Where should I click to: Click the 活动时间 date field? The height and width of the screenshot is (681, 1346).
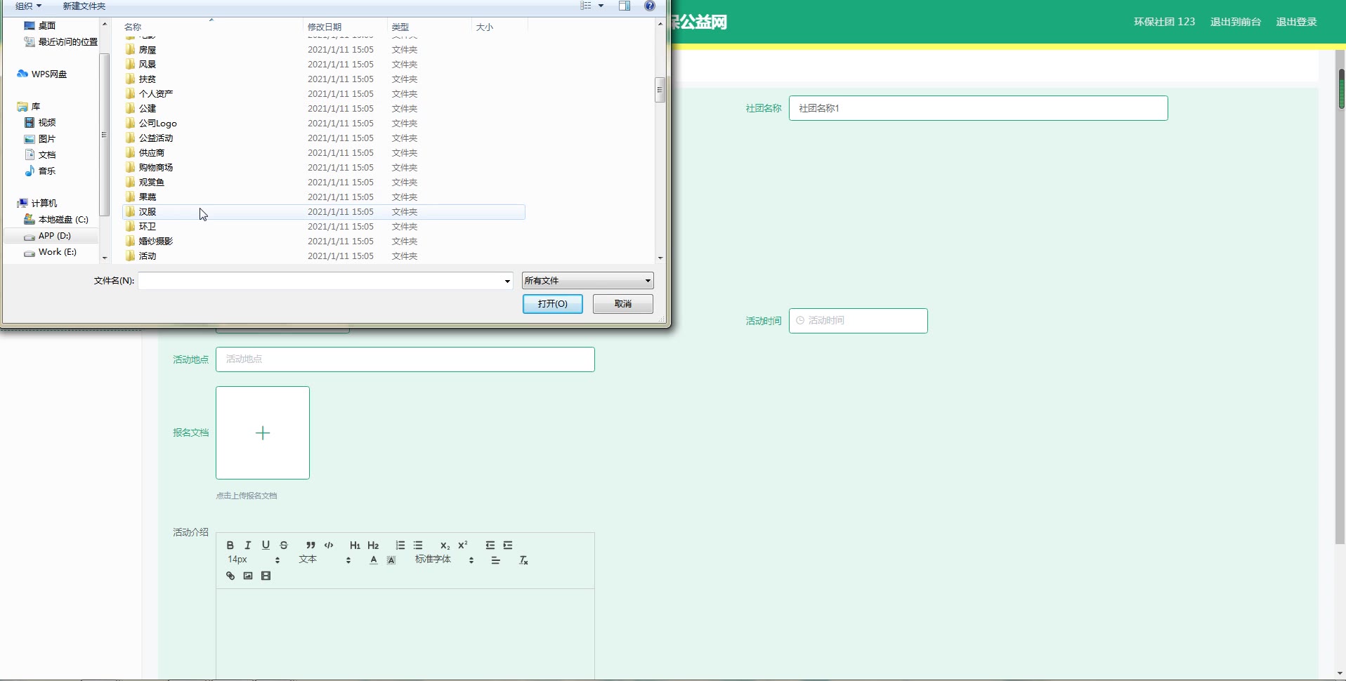858,321
